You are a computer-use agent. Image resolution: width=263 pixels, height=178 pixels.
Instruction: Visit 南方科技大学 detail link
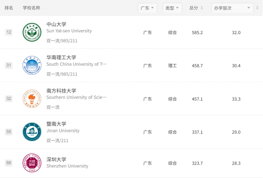coord(61,91)
